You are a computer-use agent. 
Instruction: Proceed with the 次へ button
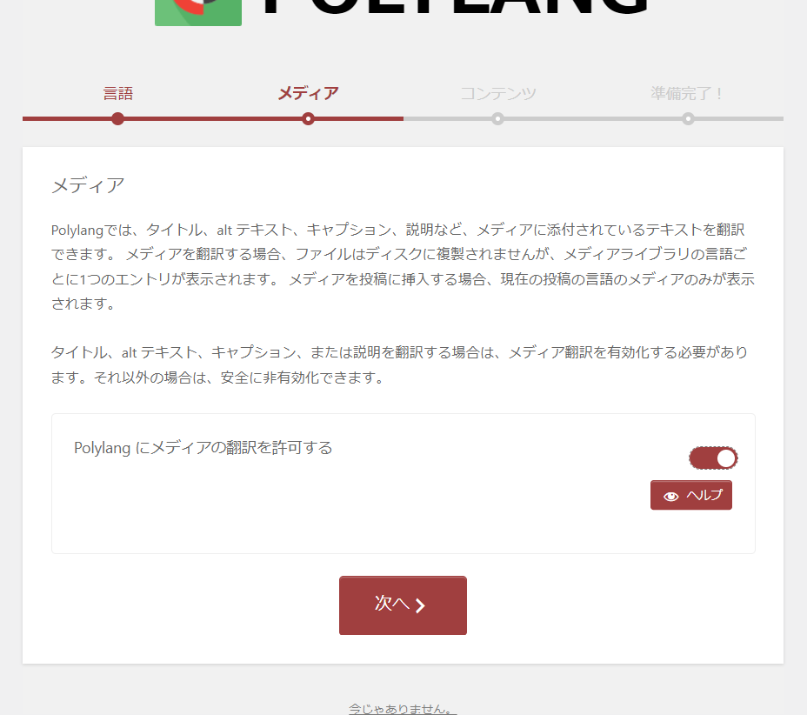click(403, 605)
